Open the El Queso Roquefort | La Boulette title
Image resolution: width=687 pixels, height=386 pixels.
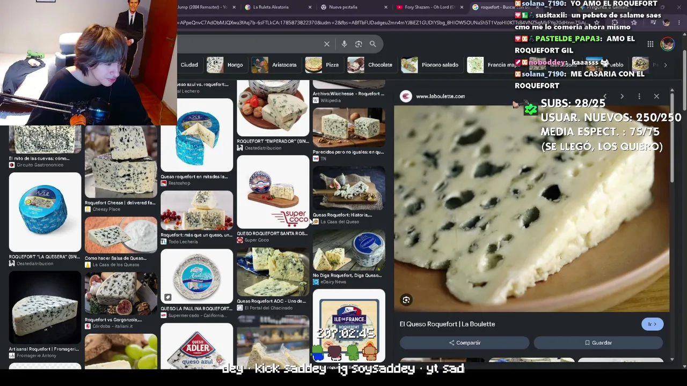[x=447, y=324]
